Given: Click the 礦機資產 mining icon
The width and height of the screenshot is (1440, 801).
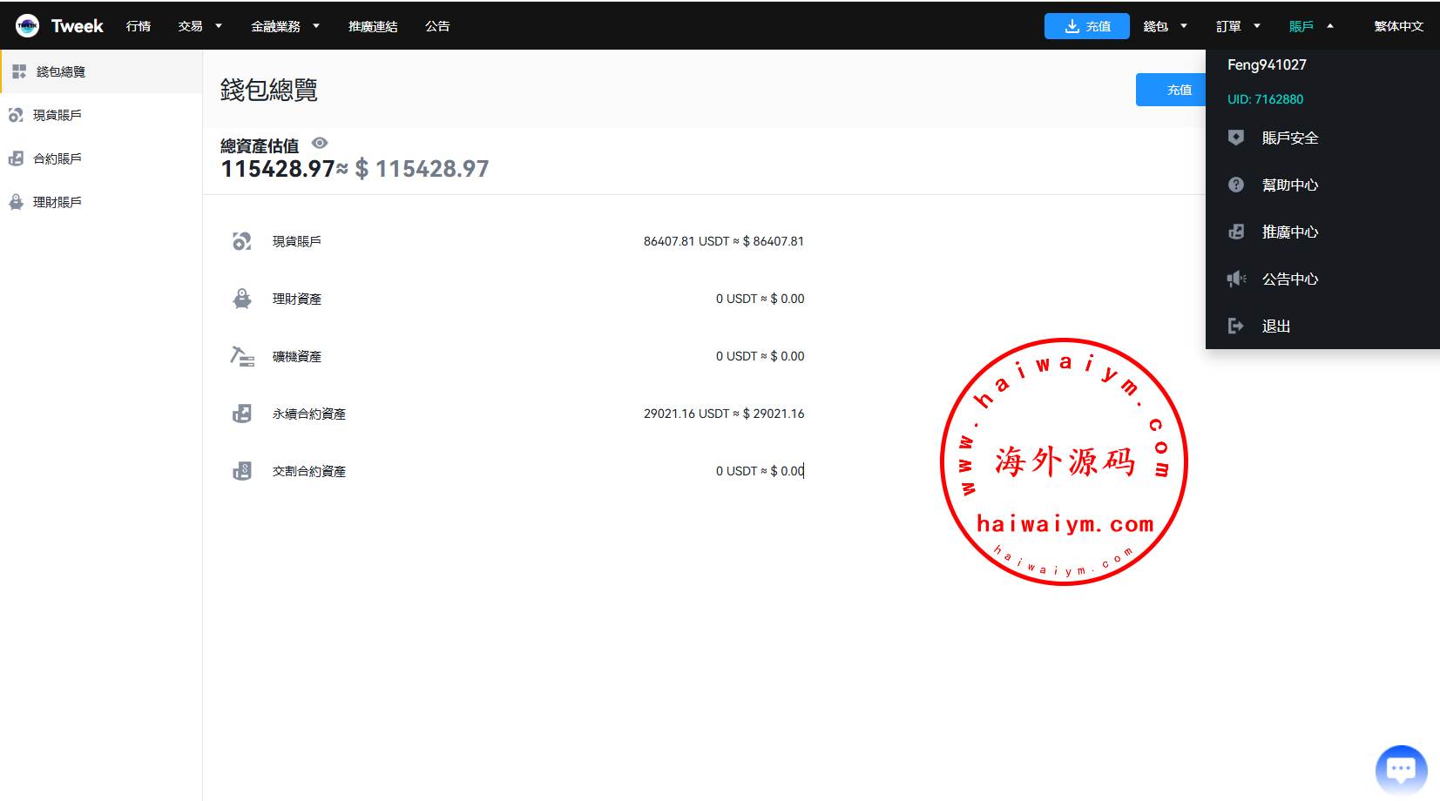Looking at the screenshot, I should pyautogui.click(x=242, y=356).
